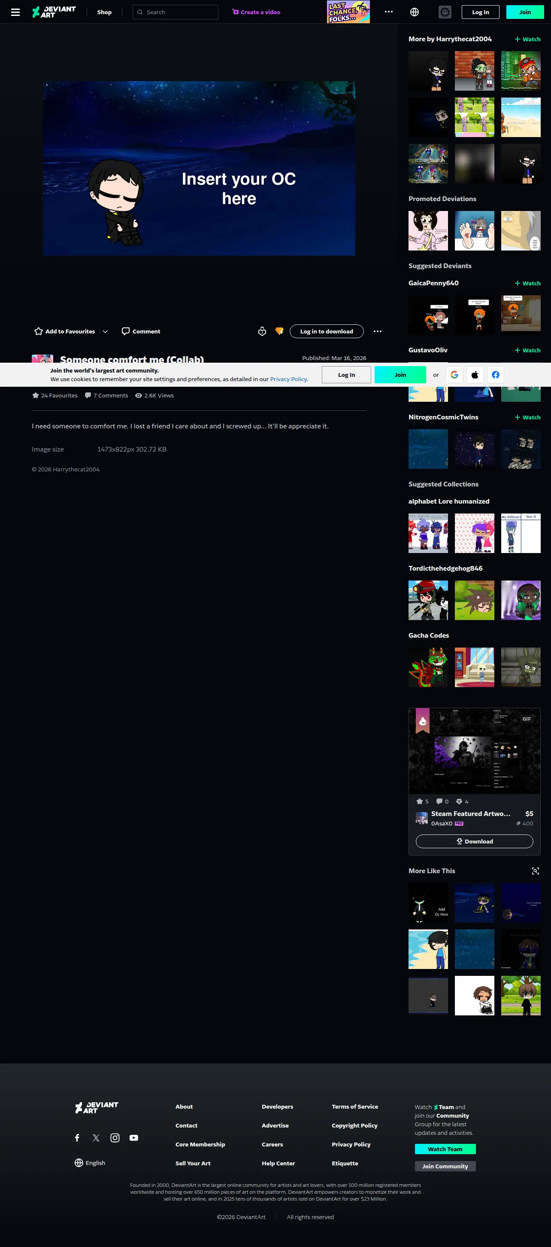Sign in with Facebook icon

[x=496, y=375]
